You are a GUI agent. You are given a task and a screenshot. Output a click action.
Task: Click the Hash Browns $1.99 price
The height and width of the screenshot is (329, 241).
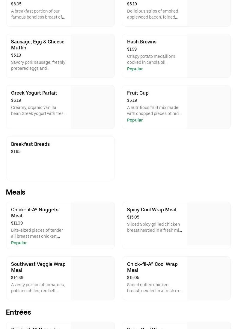point(132,49)
